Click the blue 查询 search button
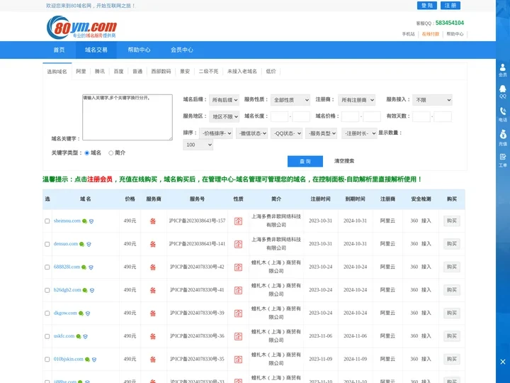The width and height of the screenshot is (510, 383). (x=305, y=161)
